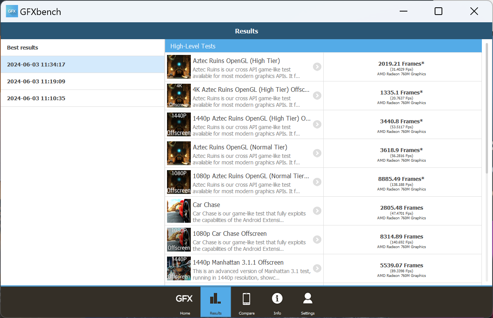This screenshot has width=493, height=318.
Task: Click the 1440p Manhattan Offscreen thumbnail
Action: coord(179,268)
